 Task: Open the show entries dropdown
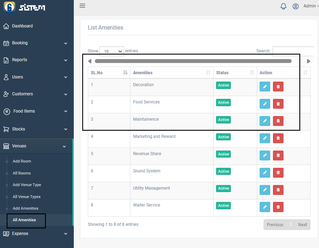[x=111, y=51]
